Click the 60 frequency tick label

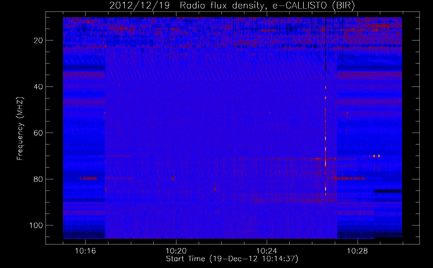tap(39, 133)
